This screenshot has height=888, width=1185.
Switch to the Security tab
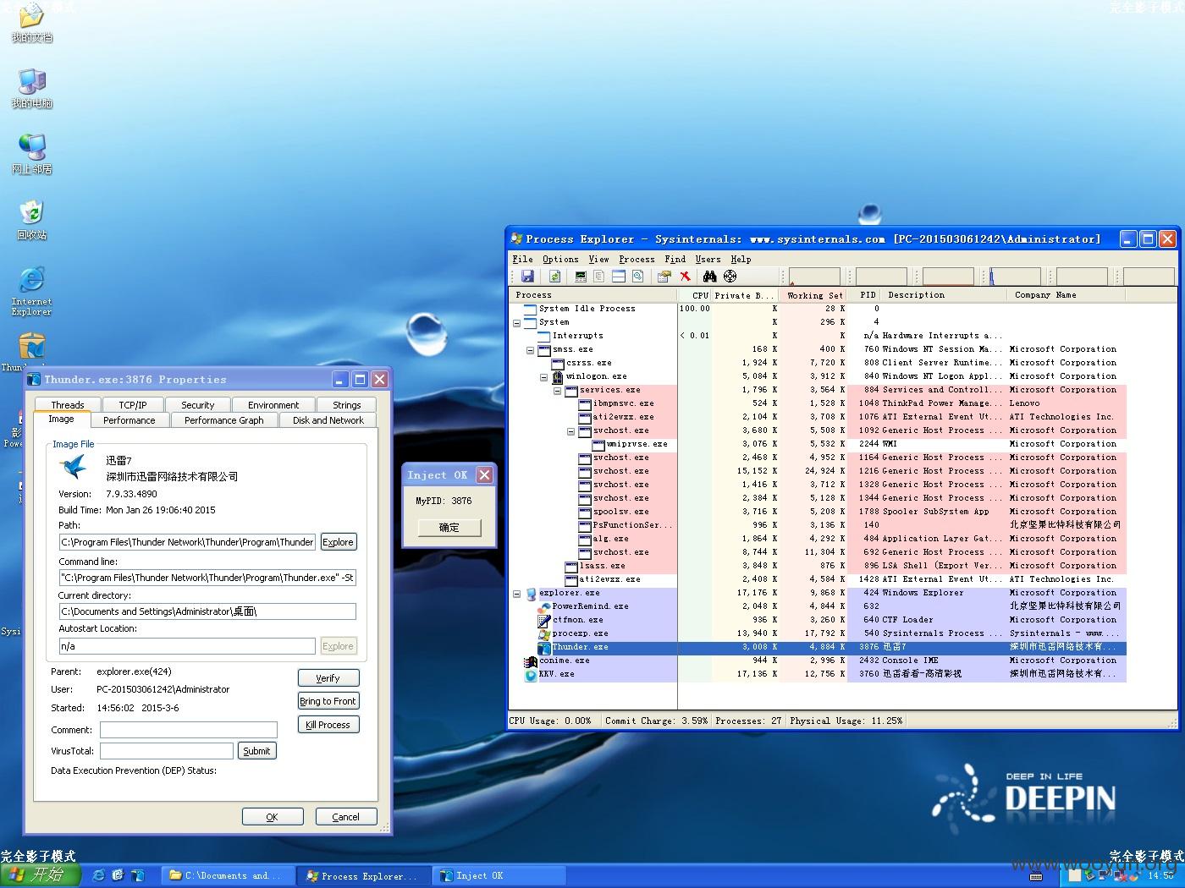197,405
